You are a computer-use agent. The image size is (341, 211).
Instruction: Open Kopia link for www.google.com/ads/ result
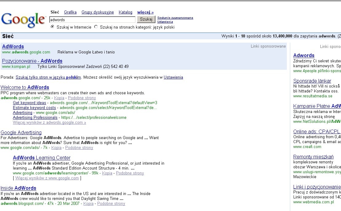click(x=56, y=148)
